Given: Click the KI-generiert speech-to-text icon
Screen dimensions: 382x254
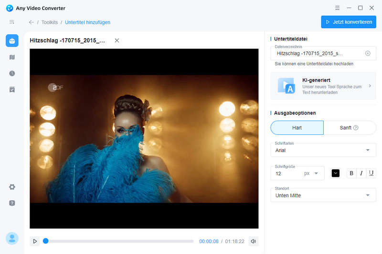Looking at the screenshot, I should pos(286,86).
